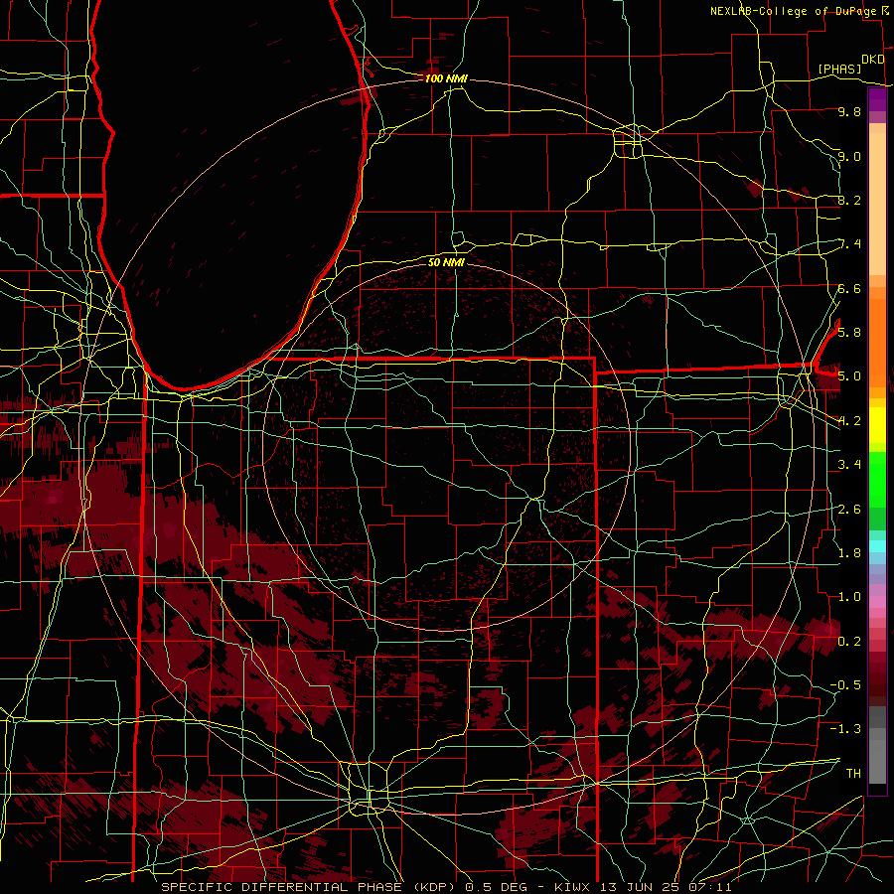Click the 6.6 value on color scale
Image resolution: width=894 pixels, height=894 pixels.
point(849,288)
